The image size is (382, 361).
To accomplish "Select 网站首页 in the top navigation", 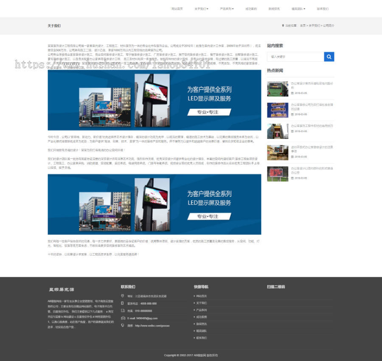I will click(177, 8).
